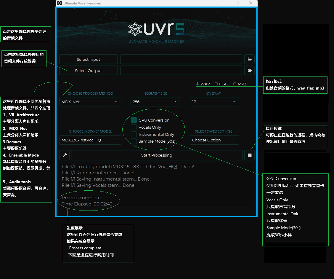Click the 'SELECT SAVED SETTINGS' label

click(214, 131)
